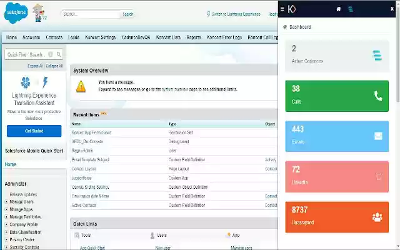Screen dimensions: 400x250
Task: Click in the top Search input field
Action: [x=91, y=14]
